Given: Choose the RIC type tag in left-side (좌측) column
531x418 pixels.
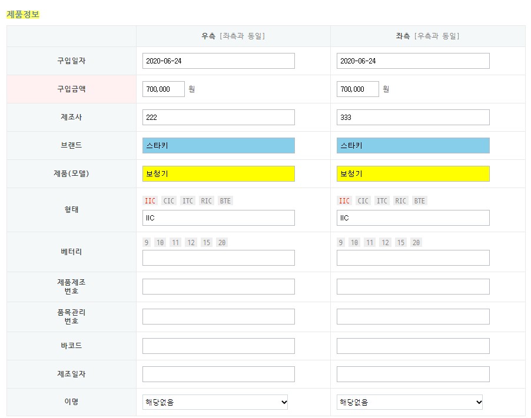Looking at the screenshot, I should 400,201.
